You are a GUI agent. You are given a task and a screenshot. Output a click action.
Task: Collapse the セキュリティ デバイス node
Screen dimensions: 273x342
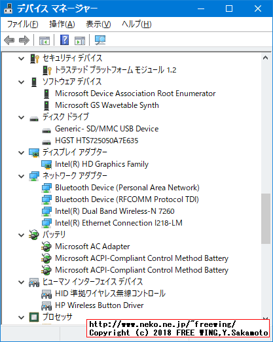tap(22, 58)
